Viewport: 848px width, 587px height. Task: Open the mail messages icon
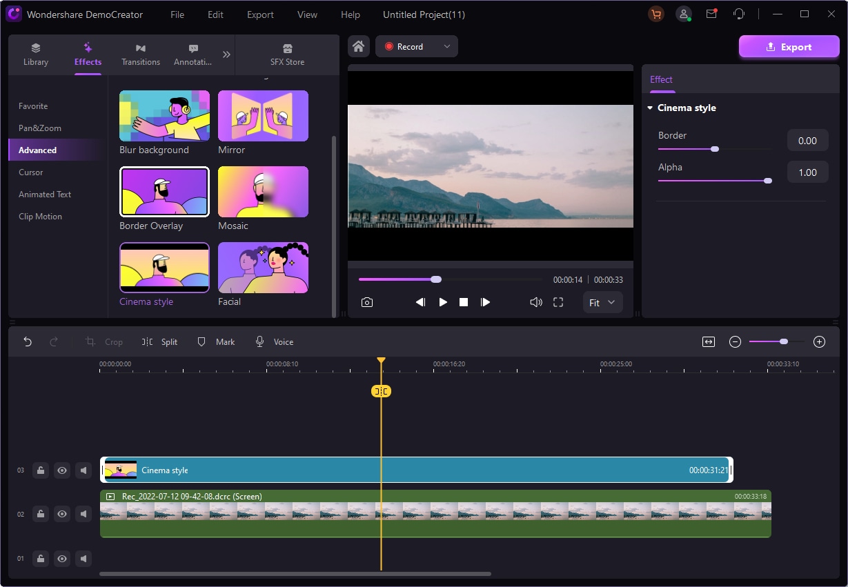click(x=711, y=14)
